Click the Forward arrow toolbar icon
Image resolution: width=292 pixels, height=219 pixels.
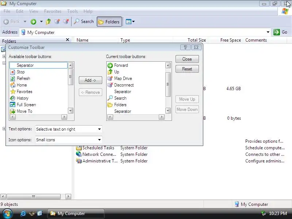pyautogui.click(x=33, y=22)
